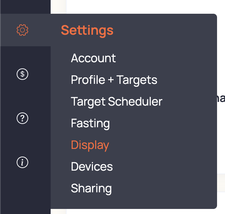Navigate to Sharing settings

click(91, 189)
